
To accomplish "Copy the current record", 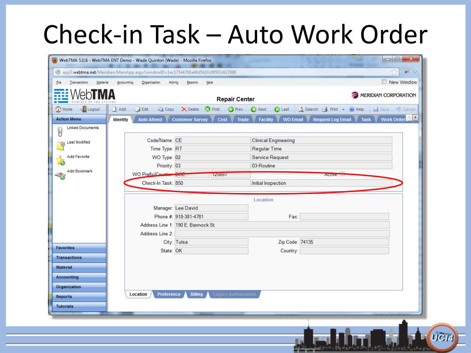I will pos(166,109).
